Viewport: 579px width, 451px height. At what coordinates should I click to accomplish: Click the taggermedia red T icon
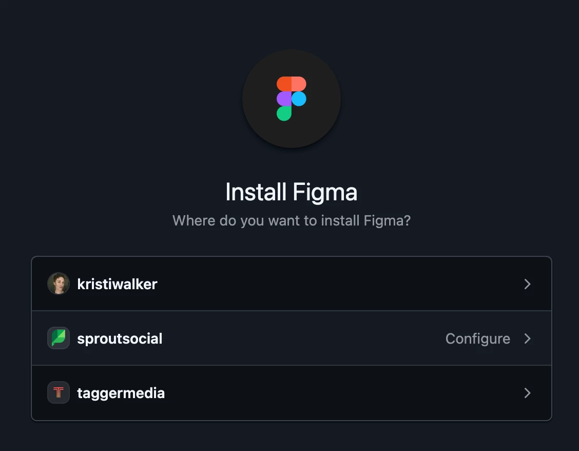click(x=59, y=393)
